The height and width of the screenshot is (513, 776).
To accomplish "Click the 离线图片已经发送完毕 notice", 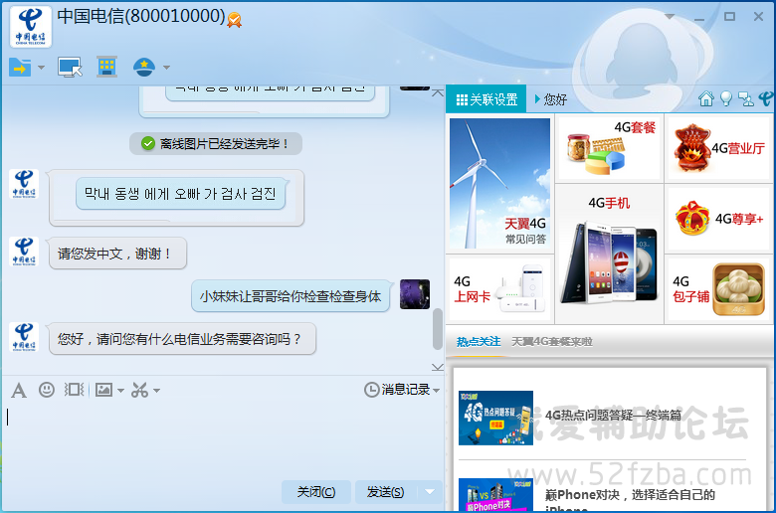I will click(216, 143).
